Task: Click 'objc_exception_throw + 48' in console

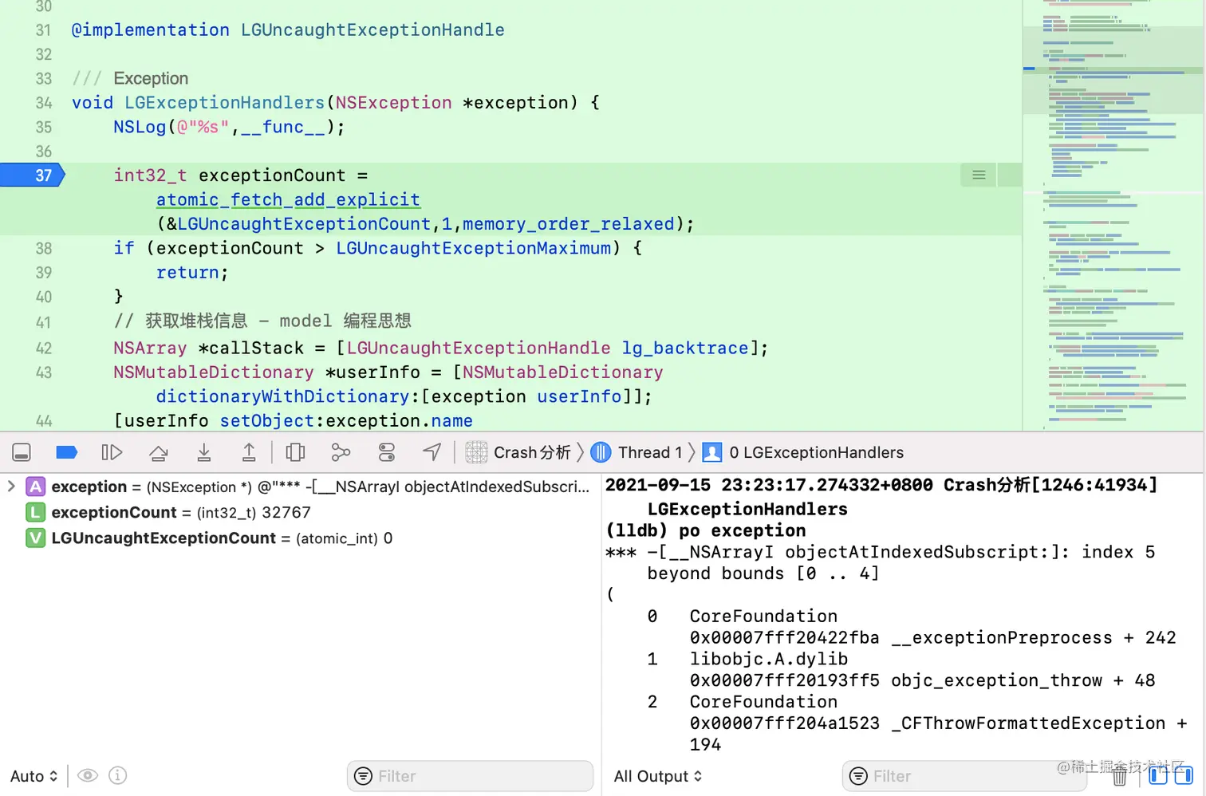Action: [x=1023, y=680]
